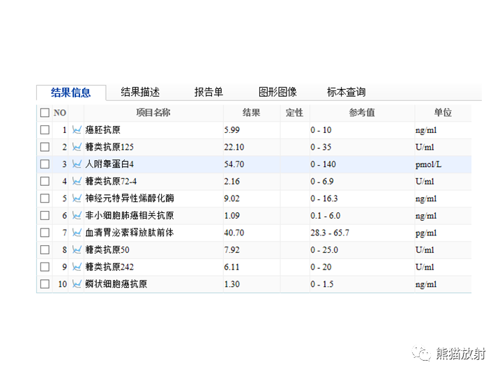
Task: Click result value 22.10
Action: pyautogui.click(x=234, y=147)
